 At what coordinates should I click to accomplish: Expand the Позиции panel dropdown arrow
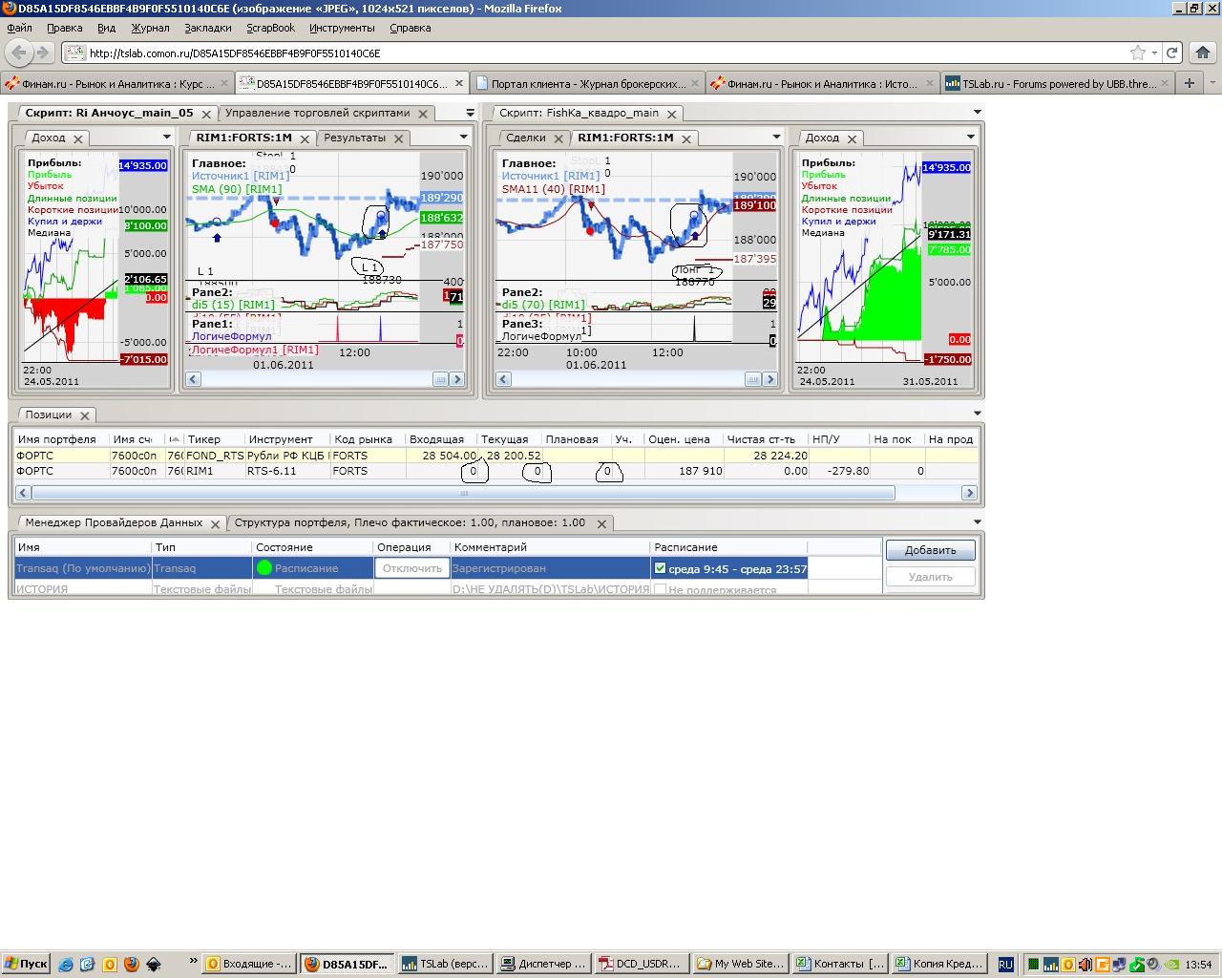[x=977, y=415]
